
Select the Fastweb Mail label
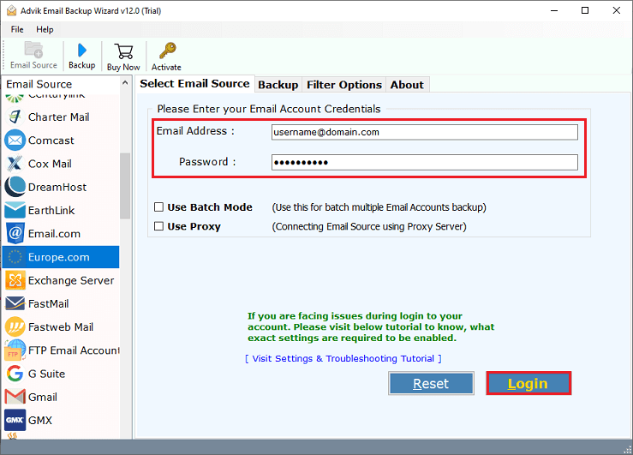coord(61,327)
